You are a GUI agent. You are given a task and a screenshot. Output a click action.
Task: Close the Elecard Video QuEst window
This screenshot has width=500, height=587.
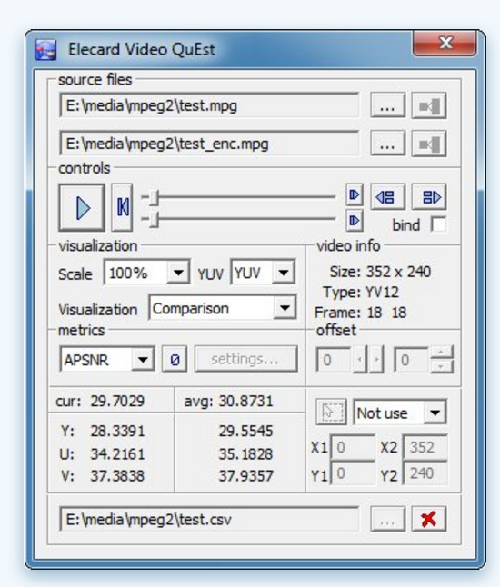445,43
